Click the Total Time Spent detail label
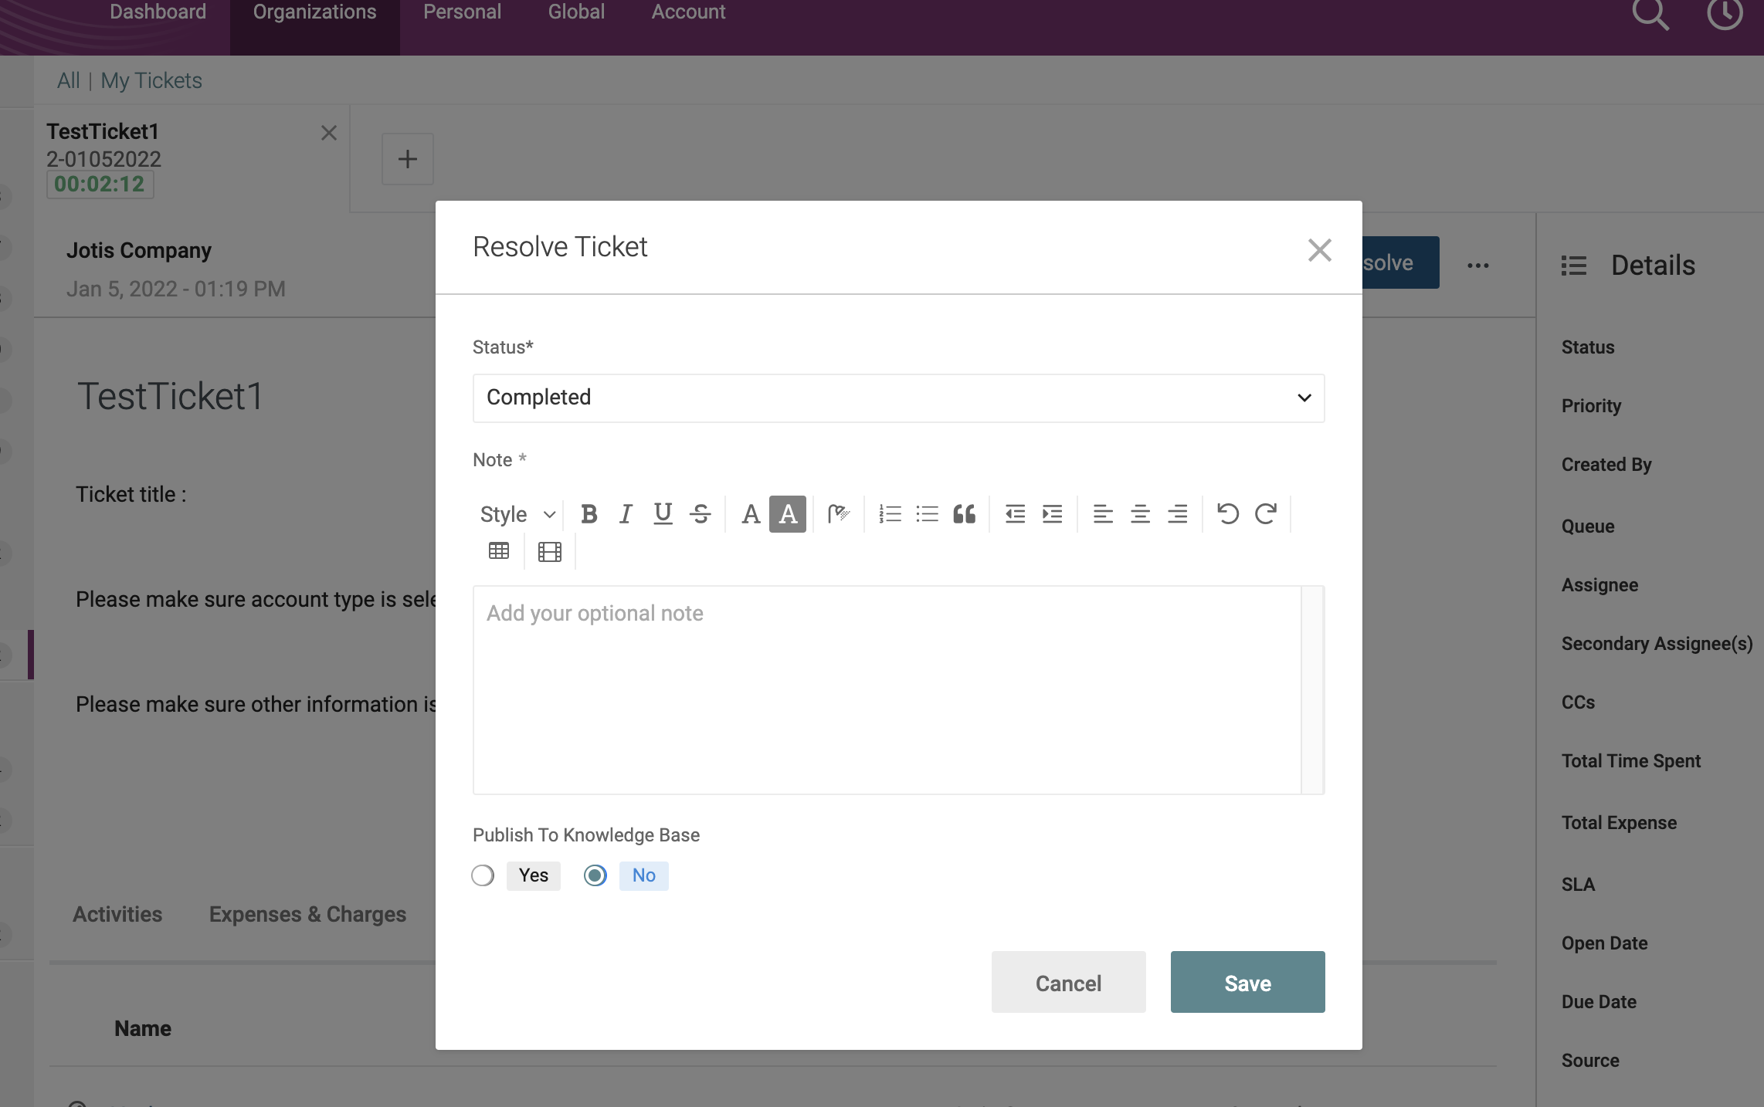 click(1630, 761)
